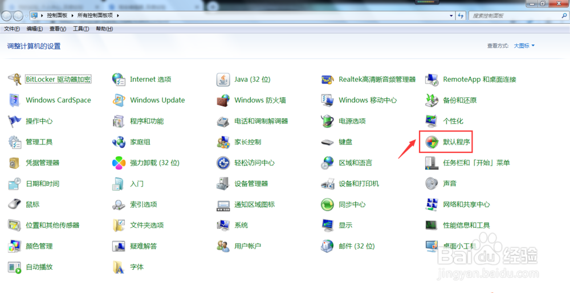Open the 凭据管理器 safe icon
Image resolution: width=570 pixels, height=293 pixels.
(15, 163)
